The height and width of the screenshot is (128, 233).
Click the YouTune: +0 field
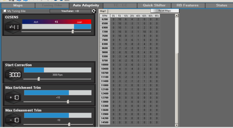[x=70, y=11]
